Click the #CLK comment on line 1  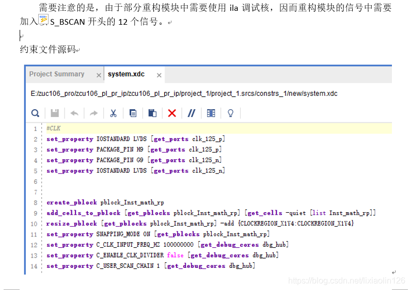53,128
